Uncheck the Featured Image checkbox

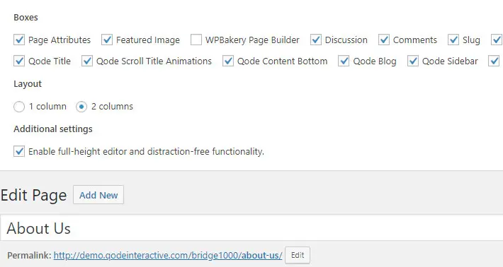(107, 40)
